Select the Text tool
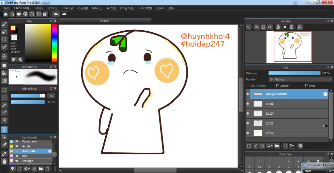334x173 pixels. coord(4,129)
